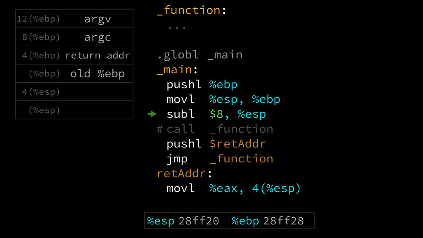Select the movl %eax, 4(%esp) line
423x238 pixels.
click(234, 188)
